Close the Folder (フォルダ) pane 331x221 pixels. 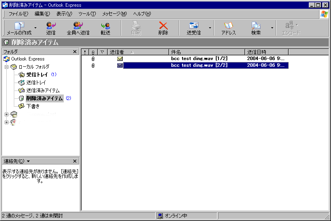coord(75,52)
